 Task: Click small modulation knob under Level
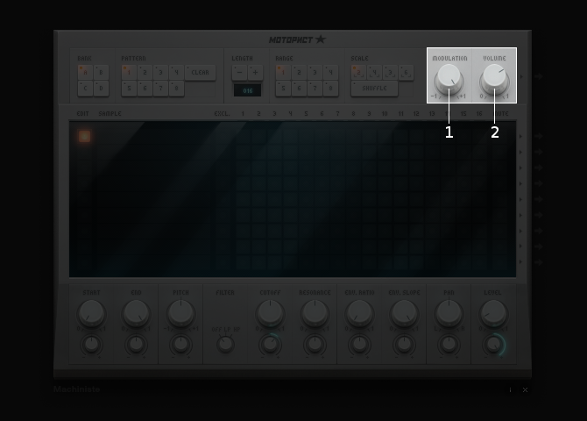pyautogui.click(x=493, y=344)
